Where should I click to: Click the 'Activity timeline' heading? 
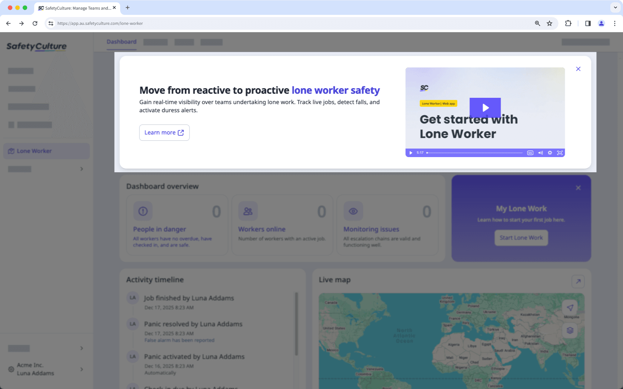point(155,280)
